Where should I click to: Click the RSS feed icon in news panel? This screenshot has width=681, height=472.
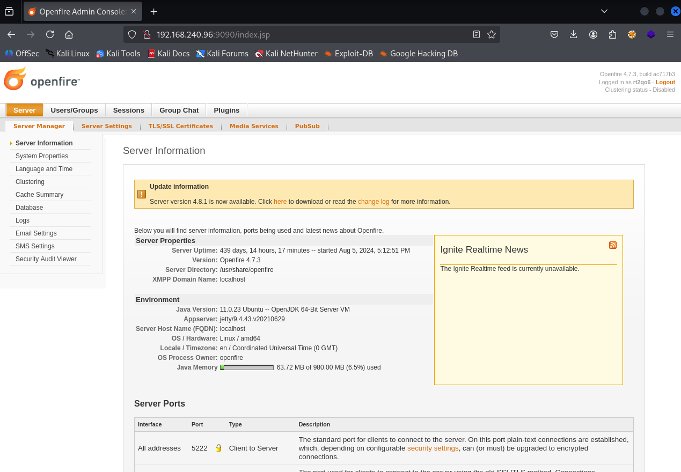point(612,245)
